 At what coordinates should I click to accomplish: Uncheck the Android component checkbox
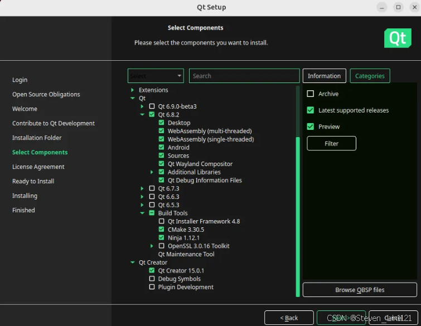pos(161,147)
